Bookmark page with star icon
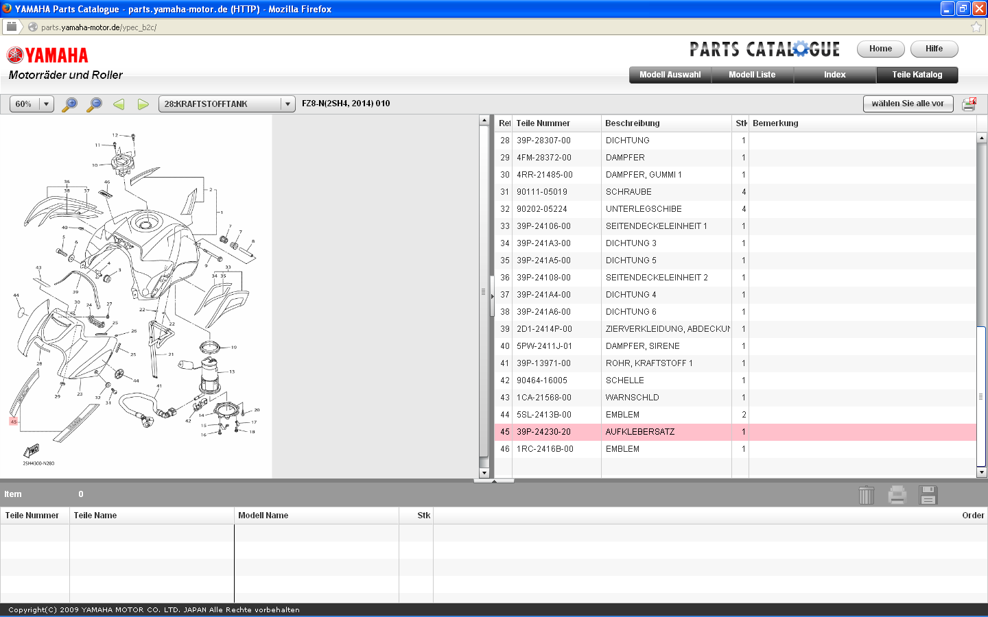The width and height of the screenshot is (988, 617). coord(976,27)
